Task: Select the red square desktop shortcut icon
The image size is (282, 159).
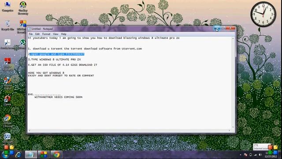Action: point(7,64)
